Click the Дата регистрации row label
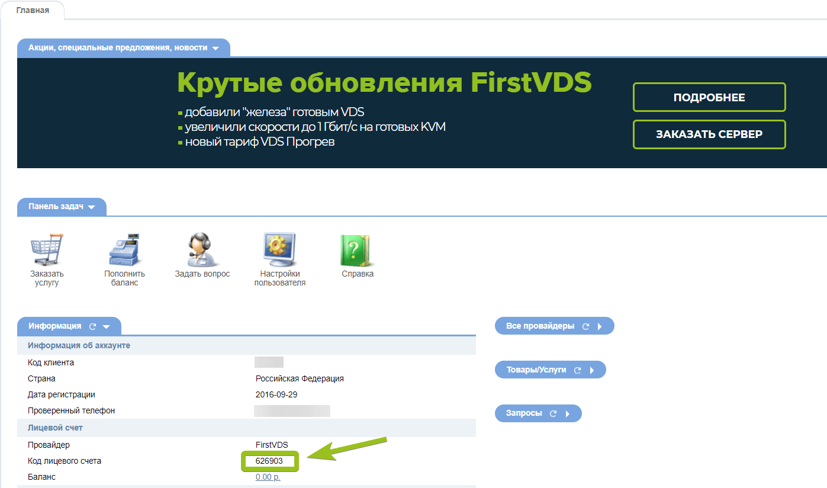 coord(62,394)
